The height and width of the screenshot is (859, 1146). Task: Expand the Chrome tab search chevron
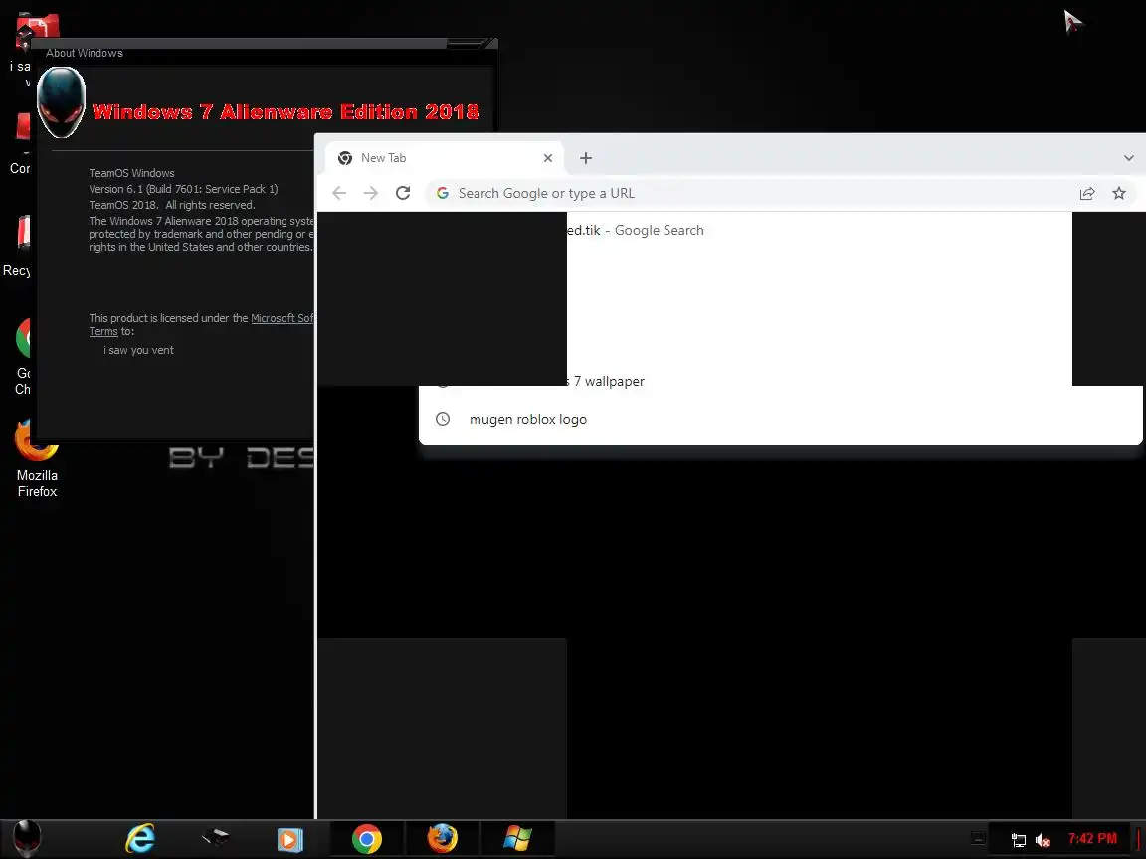point(1128,158)
